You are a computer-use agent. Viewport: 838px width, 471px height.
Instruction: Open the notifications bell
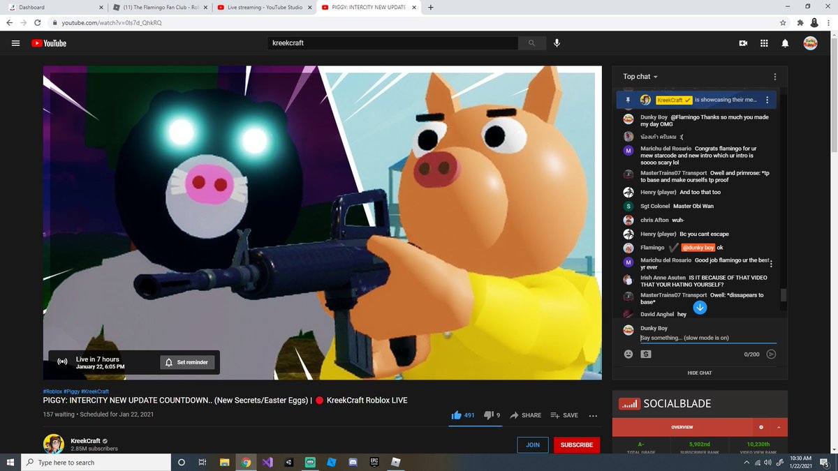tap(785, 43)
